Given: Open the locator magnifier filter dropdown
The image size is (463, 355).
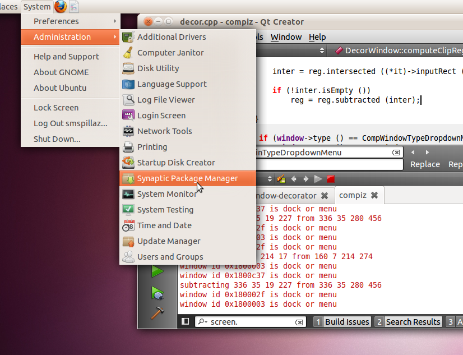Looking at the screenshot, I should tap(202, 321).
